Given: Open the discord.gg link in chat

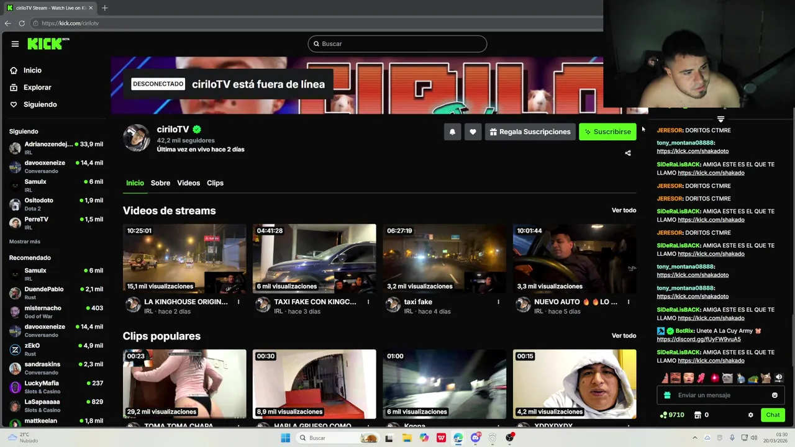Looking at the screenshot, I should tap(699, 340).
